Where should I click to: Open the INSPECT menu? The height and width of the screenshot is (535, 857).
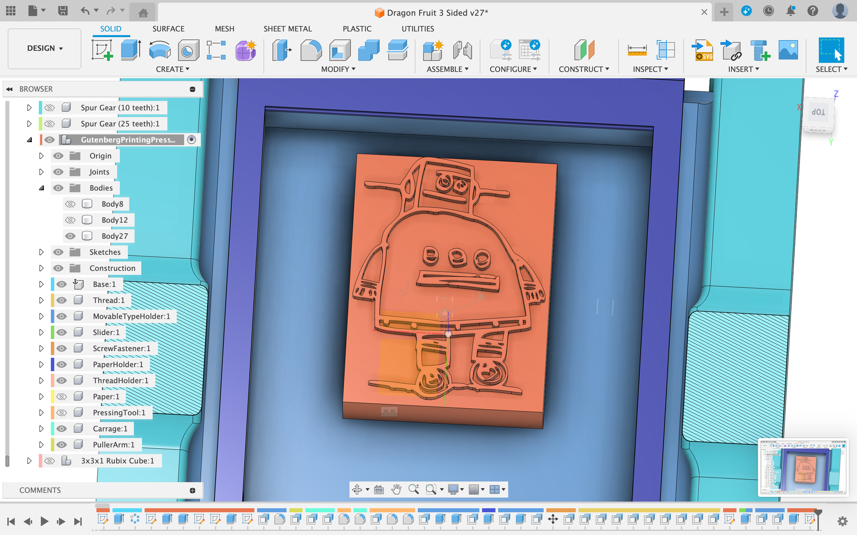click(x=650, y=69)
